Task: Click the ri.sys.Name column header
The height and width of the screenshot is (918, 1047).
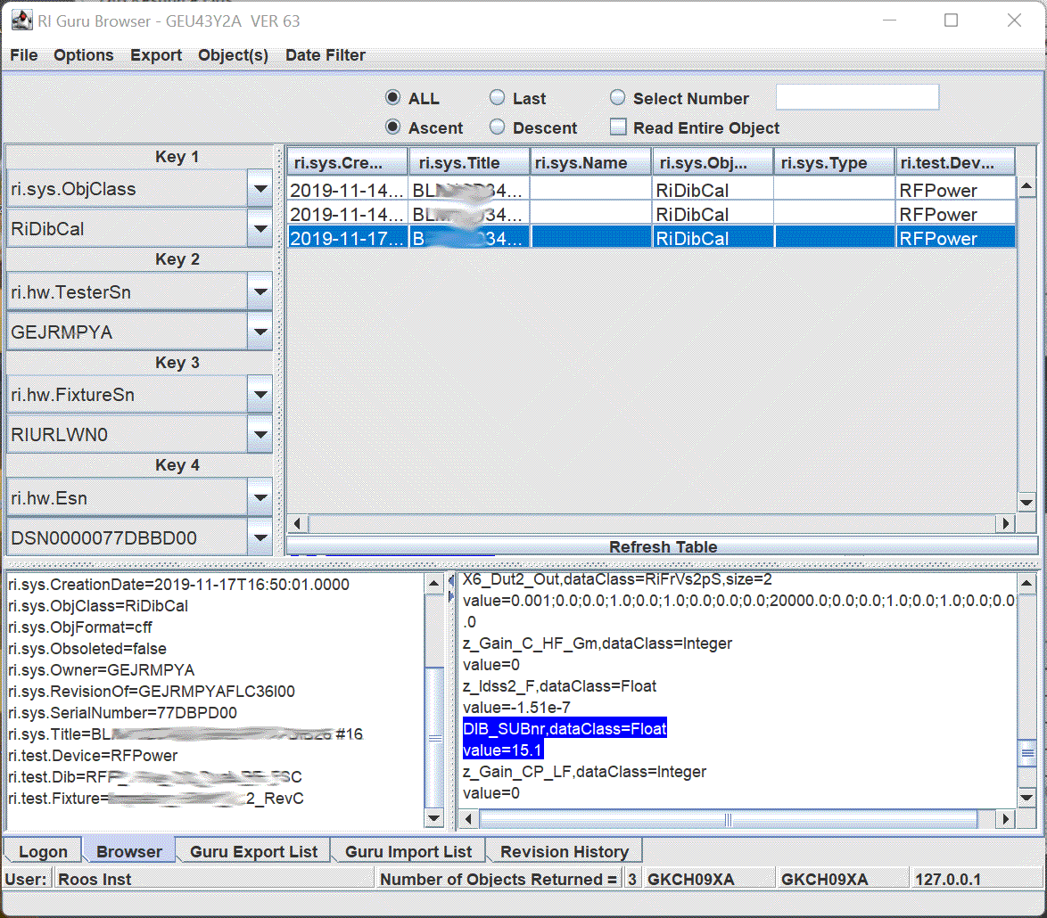Action: (590, 163)
